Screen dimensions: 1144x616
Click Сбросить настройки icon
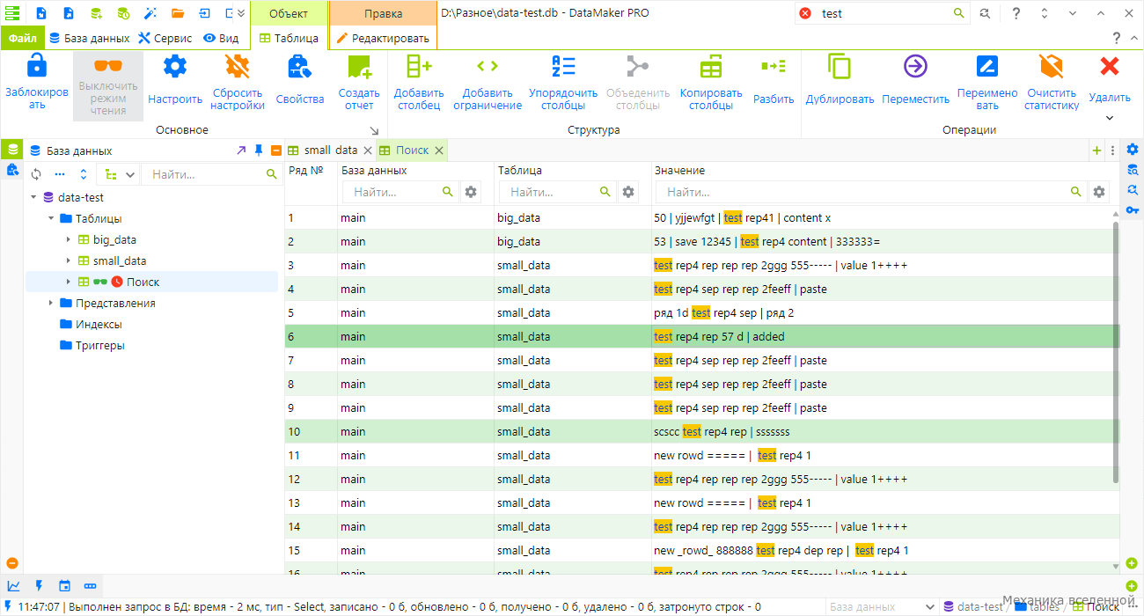238,67
